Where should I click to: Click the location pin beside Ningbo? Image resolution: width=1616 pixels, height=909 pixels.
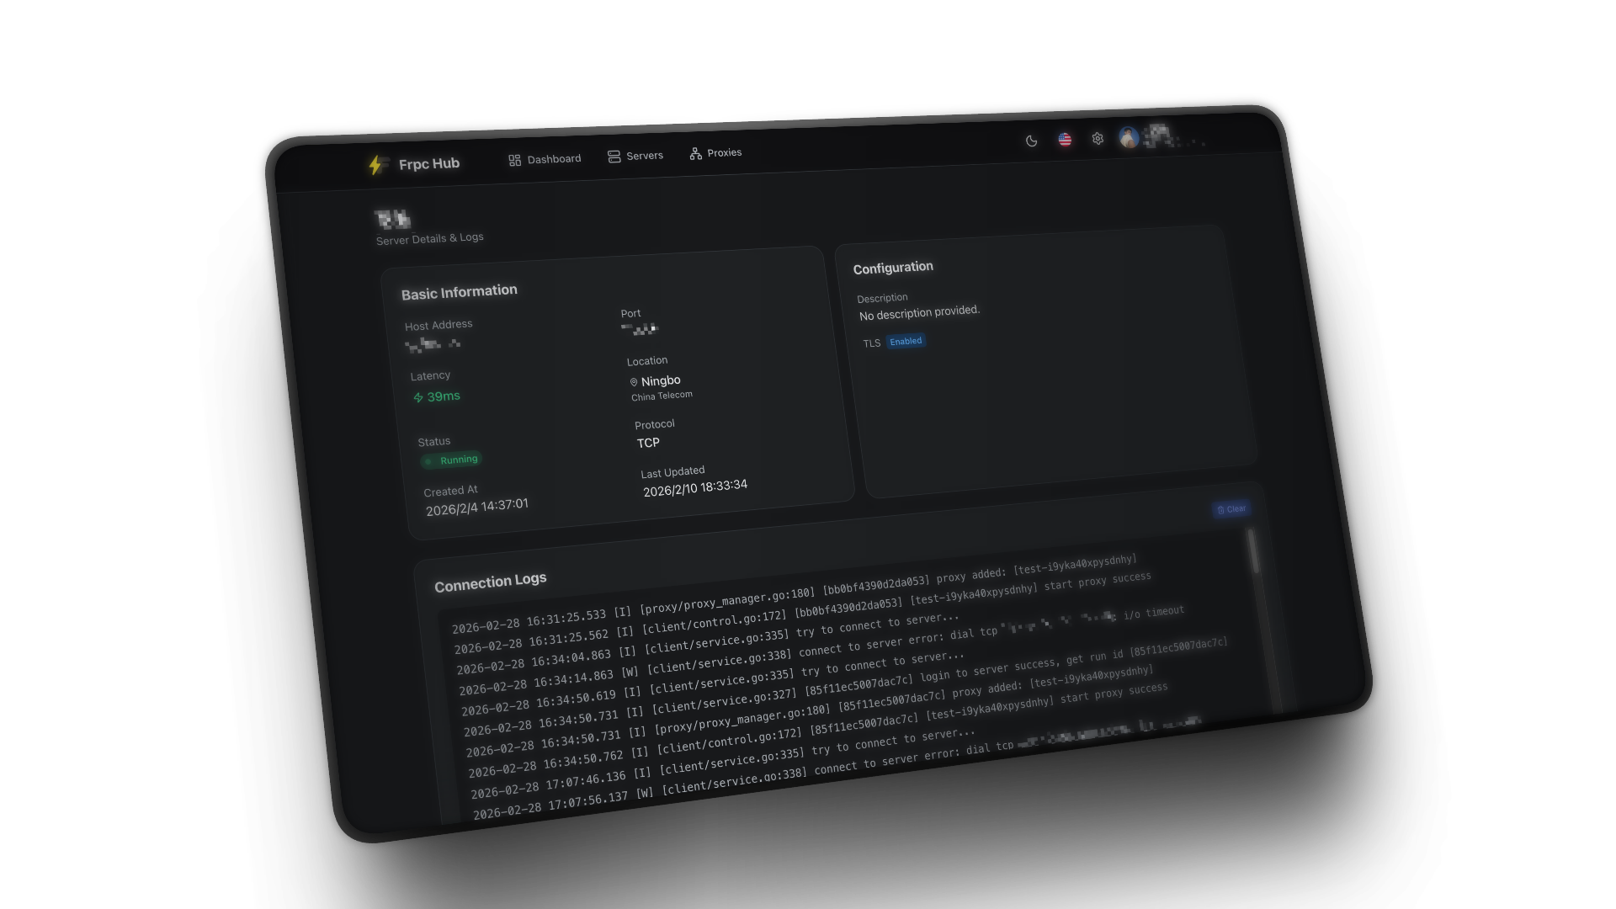tap(634, 382)
